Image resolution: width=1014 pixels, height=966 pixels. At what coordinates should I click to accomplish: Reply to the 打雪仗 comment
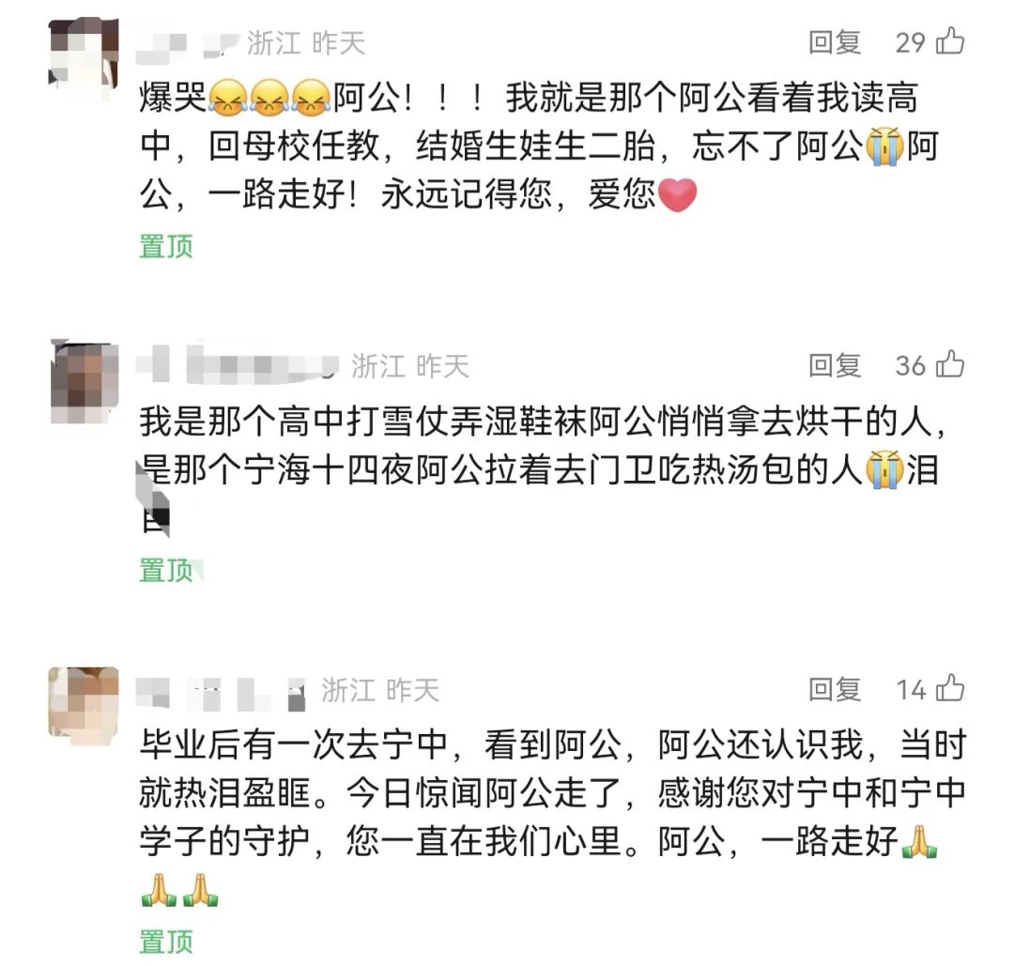(835, 365)
